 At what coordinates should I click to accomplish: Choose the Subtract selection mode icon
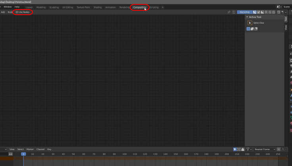point(256,29)
